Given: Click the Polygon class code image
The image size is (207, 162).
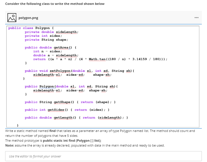Looking at the screenshot, I should (x=103, y=76).
